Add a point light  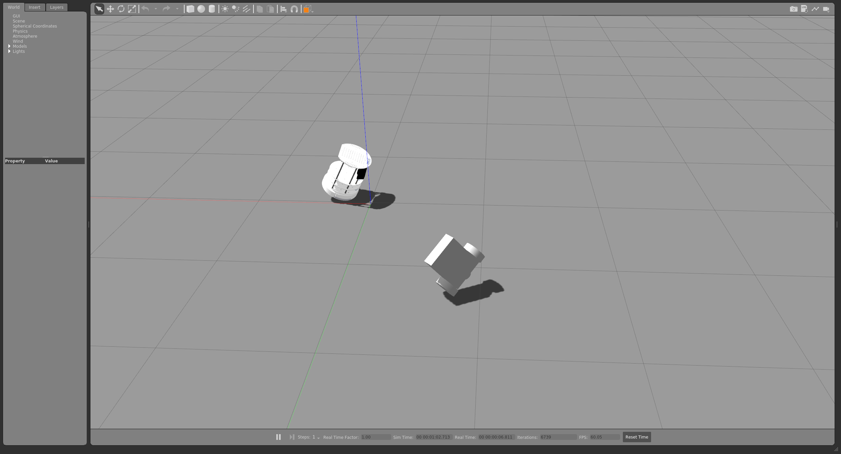[x=225, y=9]
